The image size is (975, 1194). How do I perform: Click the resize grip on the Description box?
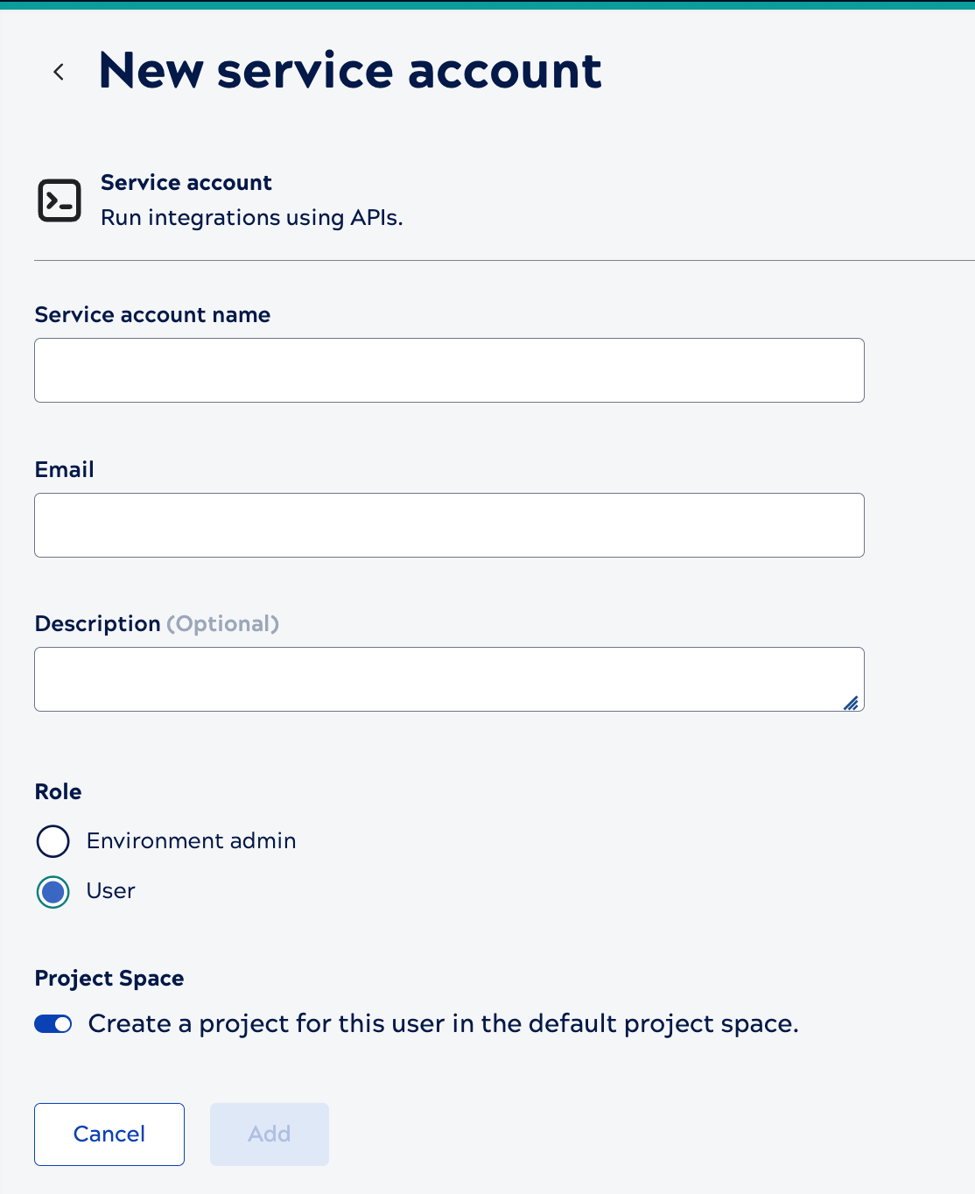tap(851, 704)
